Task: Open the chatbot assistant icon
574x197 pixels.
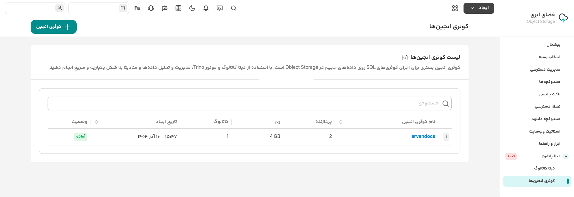Action: coord(165,8)
